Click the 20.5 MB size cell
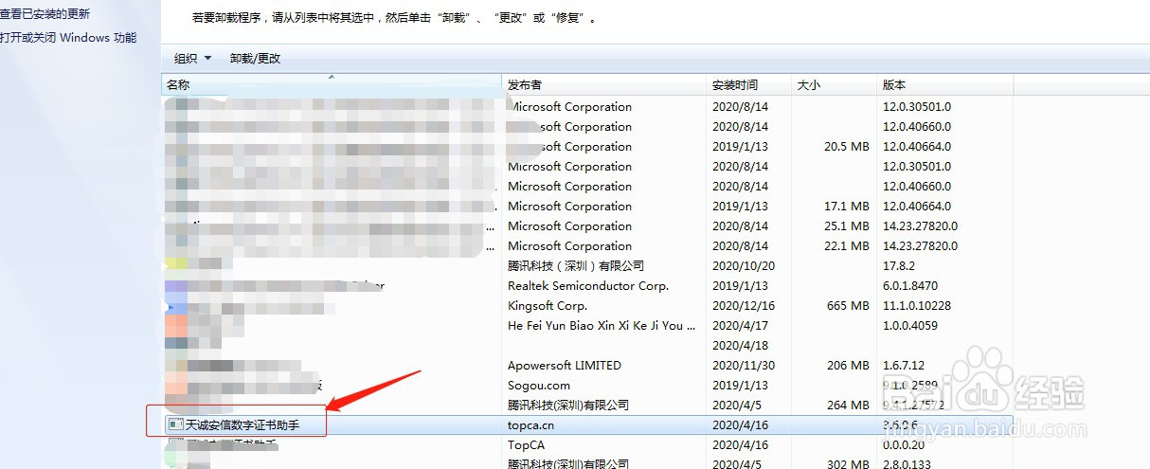The height and width of the screenshot is (469, 1150). point(847,147)
